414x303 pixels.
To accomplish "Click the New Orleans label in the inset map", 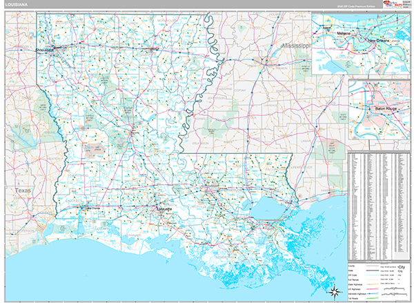I will pyautogui.click(x=379, y=41).
